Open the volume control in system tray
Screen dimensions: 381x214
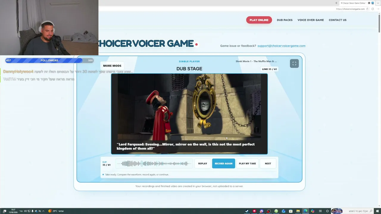(25, 211)
